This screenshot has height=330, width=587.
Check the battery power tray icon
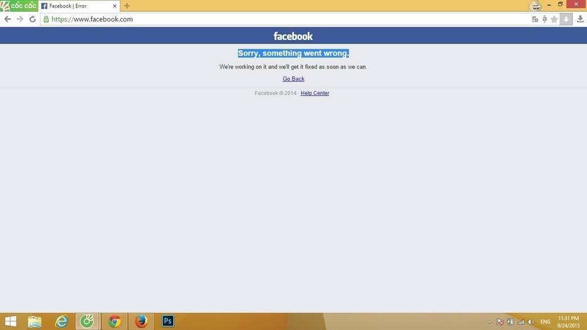(x=510, y=322)
